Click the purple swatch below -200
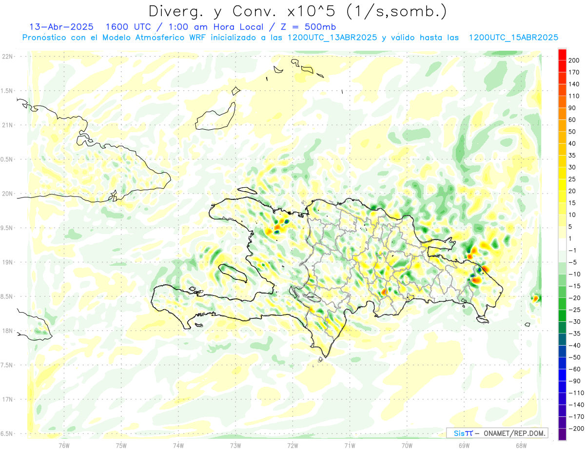The height and width of the screenshot is (452, 585). (562, 434)
